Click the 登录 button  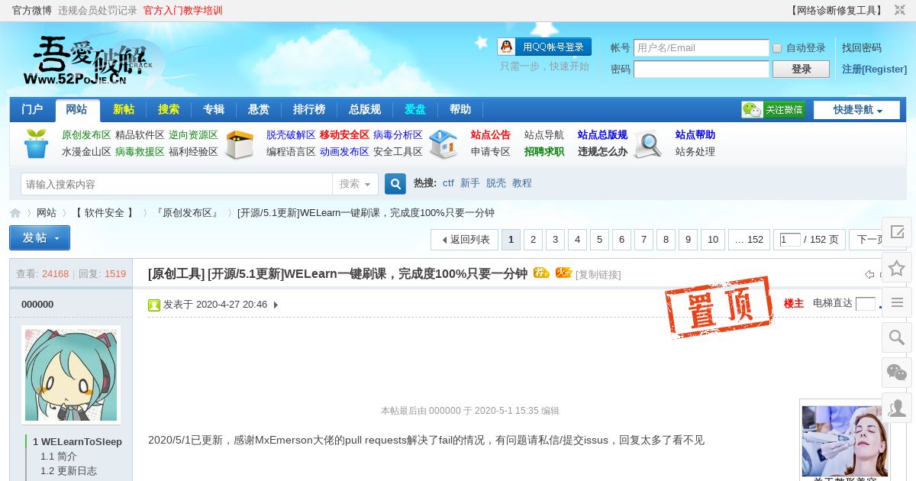pyautogui.click(x=801, y=69)
